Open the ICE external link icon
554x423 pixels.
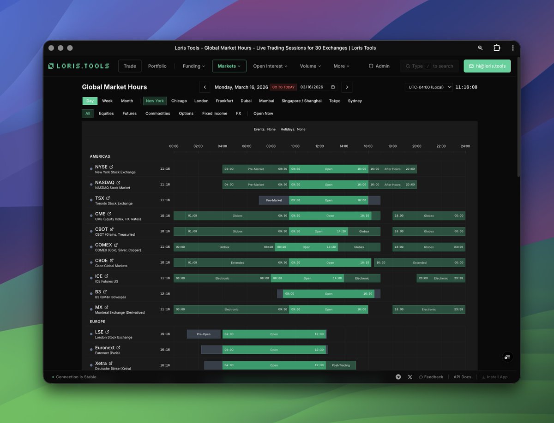(x=107, y=276)
